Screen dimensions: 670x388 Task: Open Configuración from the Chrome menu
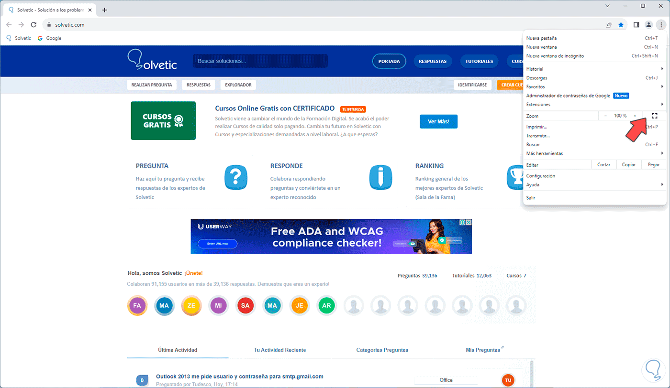595,176
